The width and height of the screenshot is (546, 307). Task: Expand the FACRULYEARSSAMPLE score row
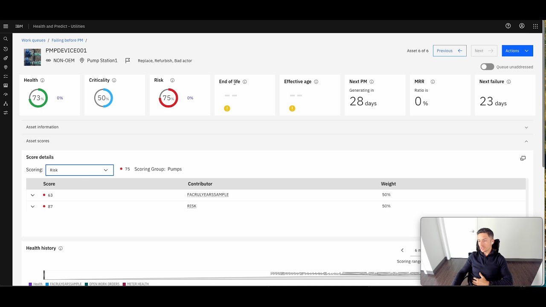click(32, 195)
